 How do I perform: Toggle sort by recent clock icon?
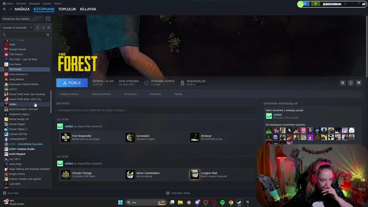44,28
